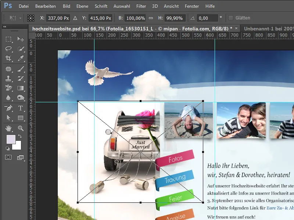Change the screen mode
The image size is (294, 220).
pyautogui.click(x=20, y=158)
